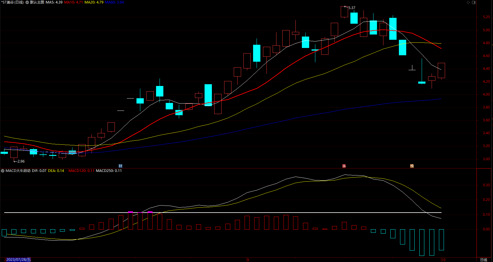493x262 pixels.
Task: Click the DIF: 0.07 value
Action: [39, 171]
